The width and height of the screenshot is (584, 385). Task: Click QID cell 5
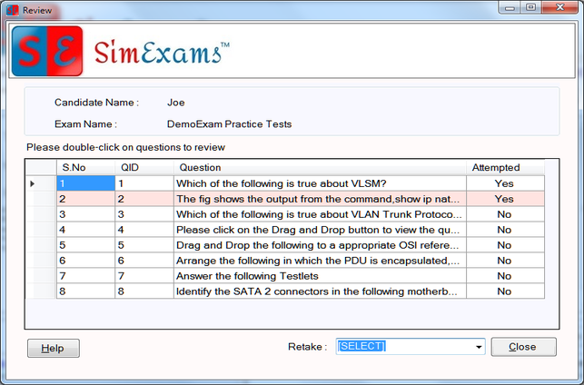coord(144,245)
